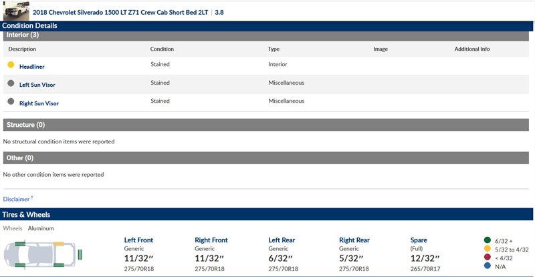
Task: Open the Disclaimer link
Action: coord(17,199)
